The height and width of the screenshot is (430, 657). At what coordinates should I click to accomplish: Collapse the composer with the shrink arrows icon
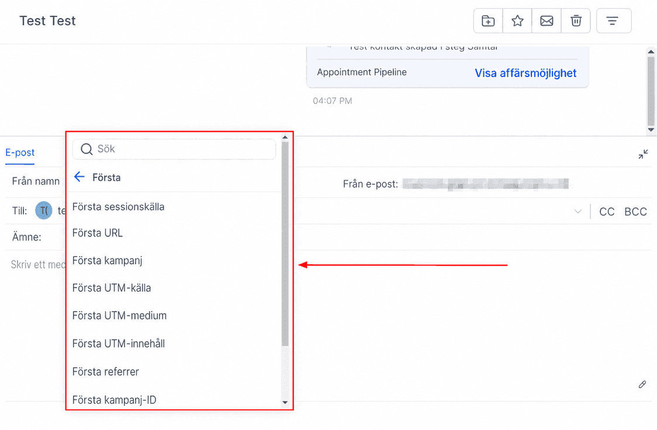tap(643, 154)
